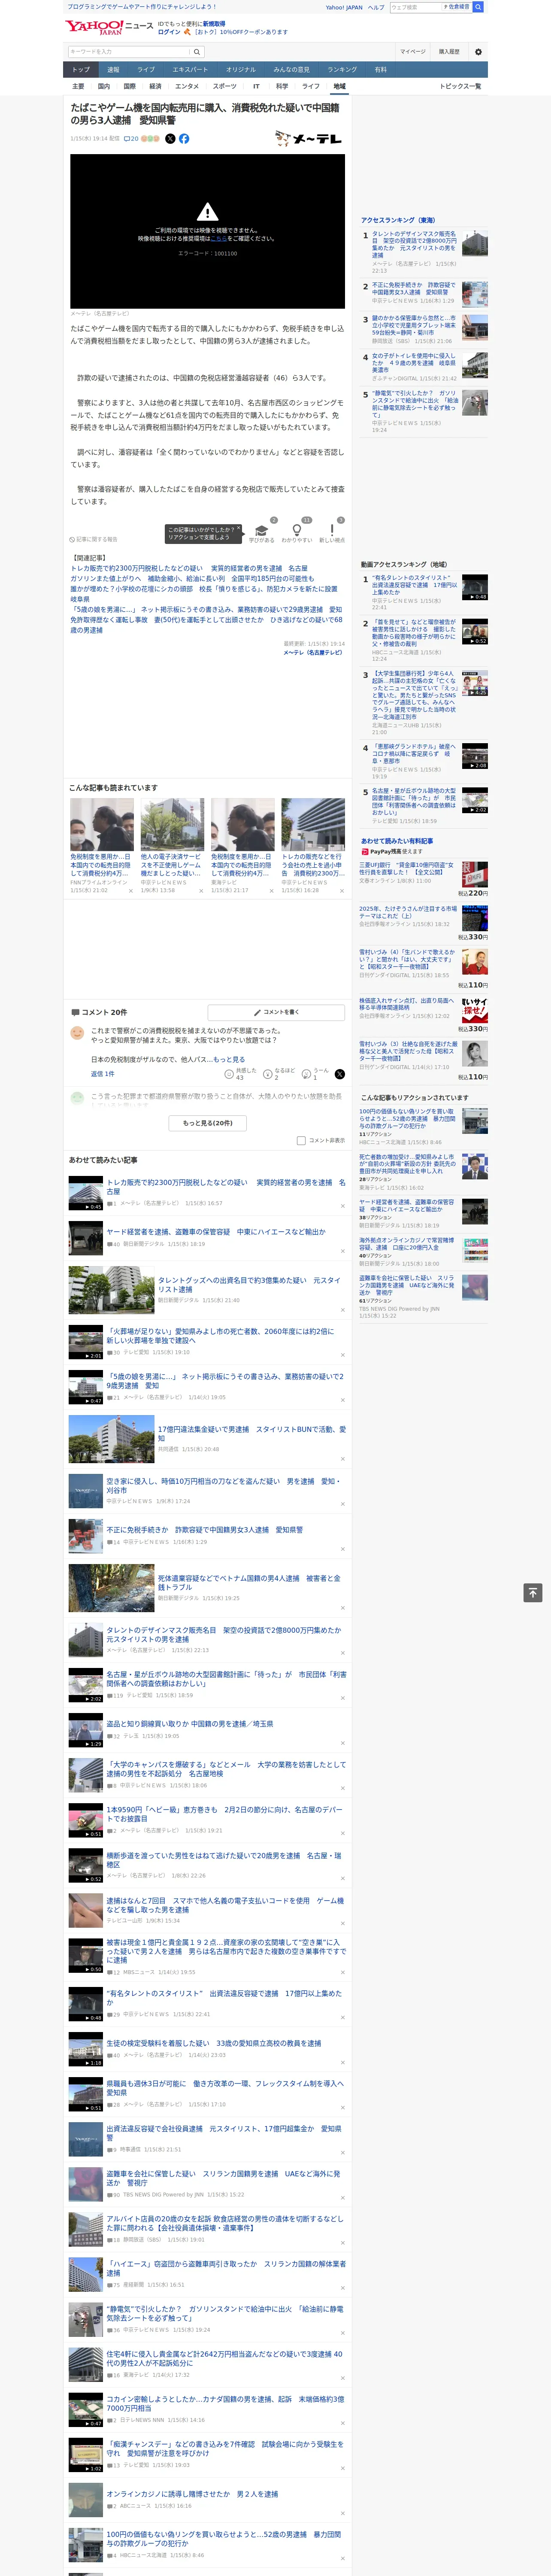Open the 有料 navigation tab
The image size is (551, 2576).
point(380,70)
